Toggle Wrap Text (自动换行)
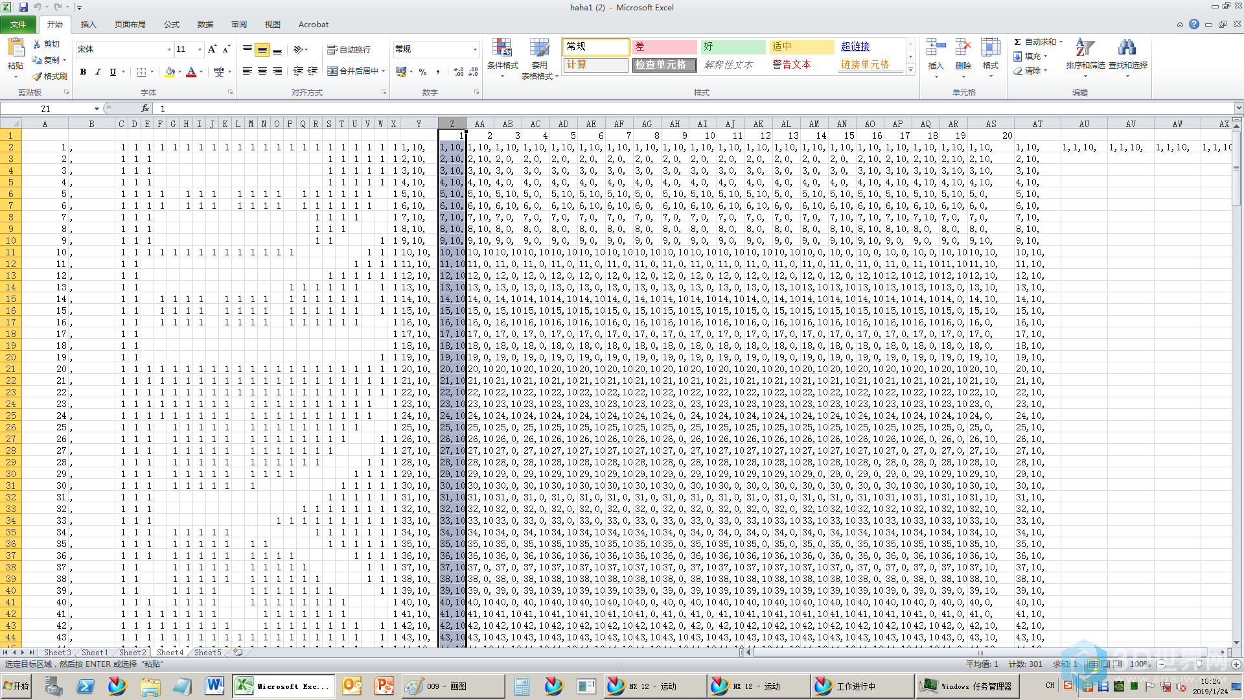The image size is (1244, 700). tap(349, 49)
